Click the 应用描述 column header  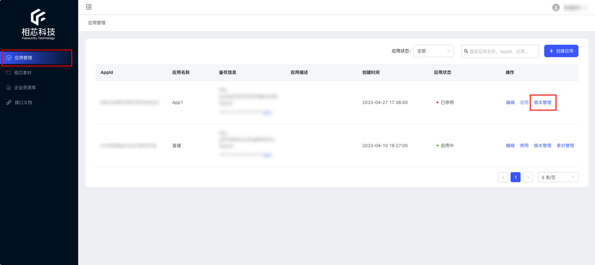coord(299,73)
